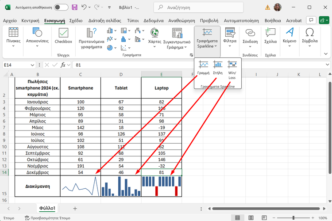Insert a Σχόλια comment

point(270,36)
